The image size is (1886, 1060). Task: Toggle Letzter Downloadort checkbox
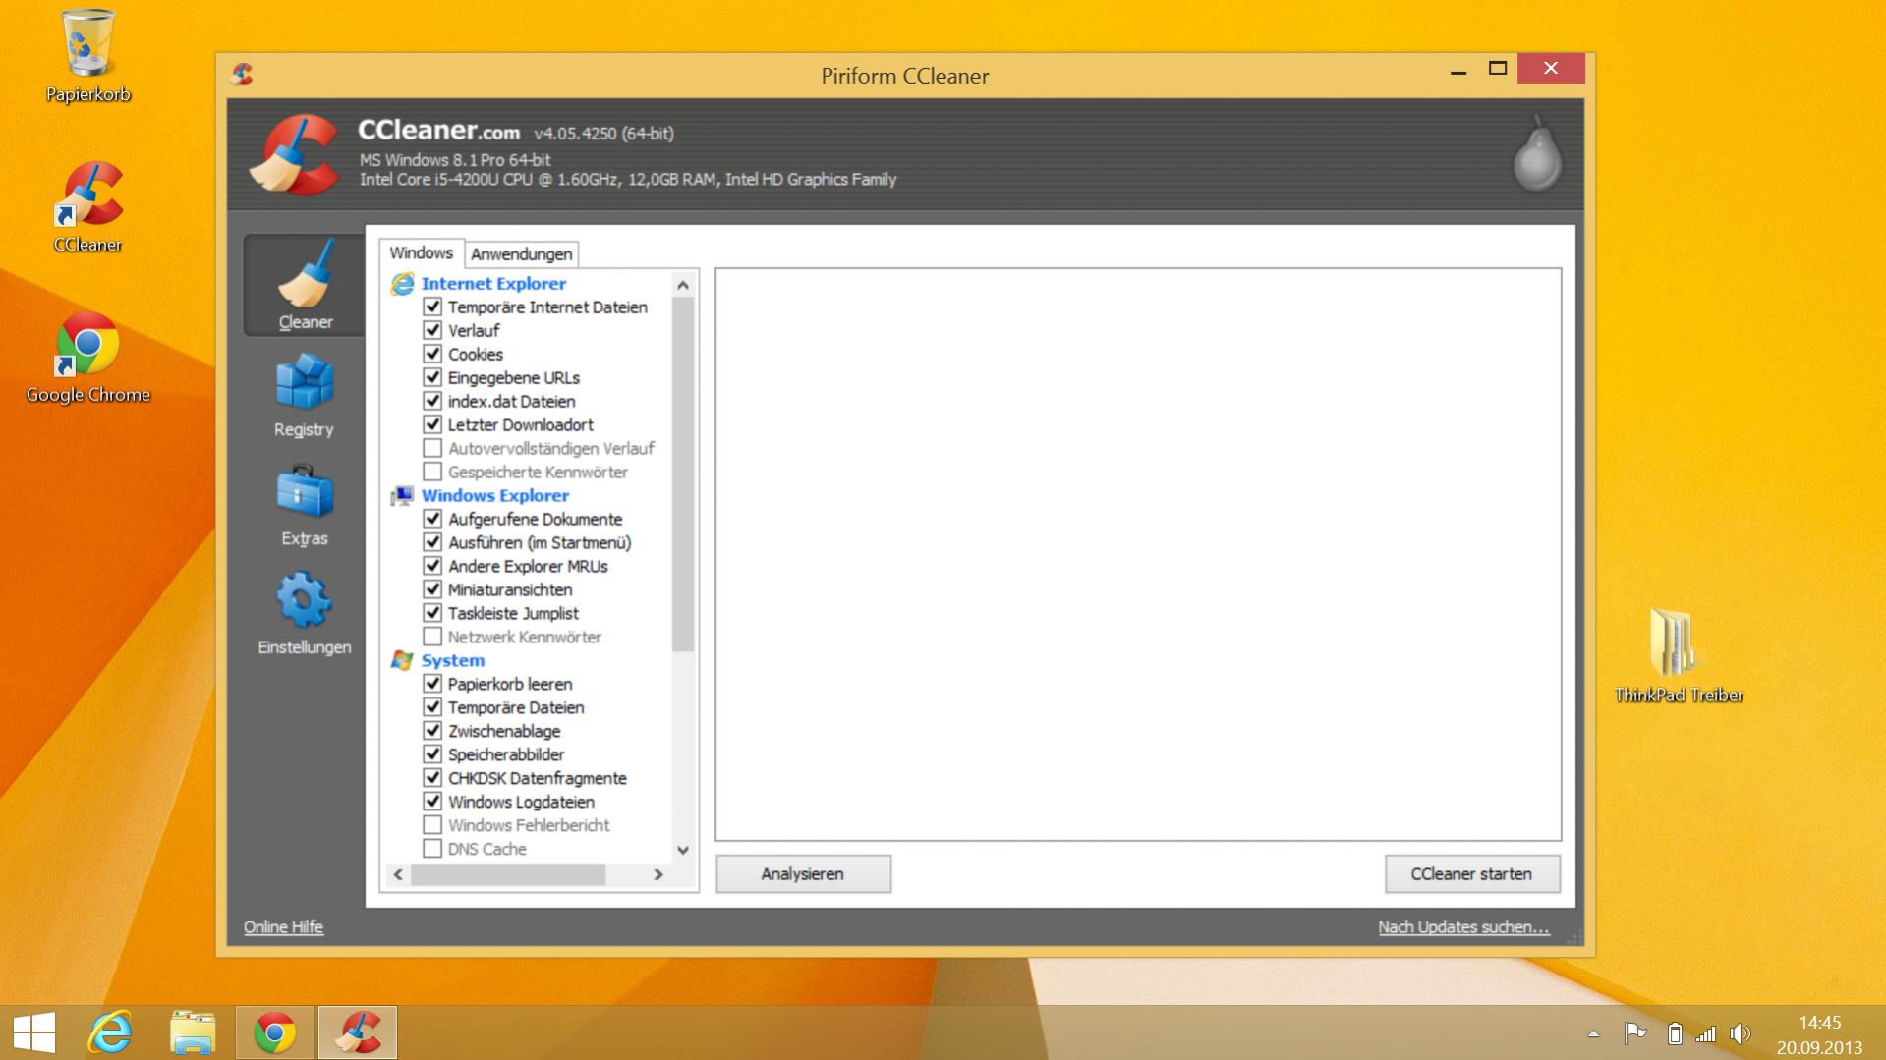pos(432,424)
